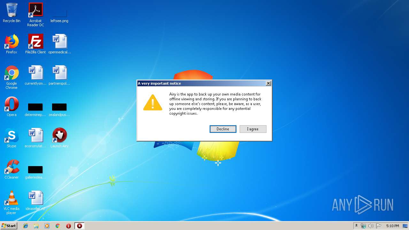Select the ideaseller.rtf document
Viewport: 409px width, 230px height.
click(35, 201)
